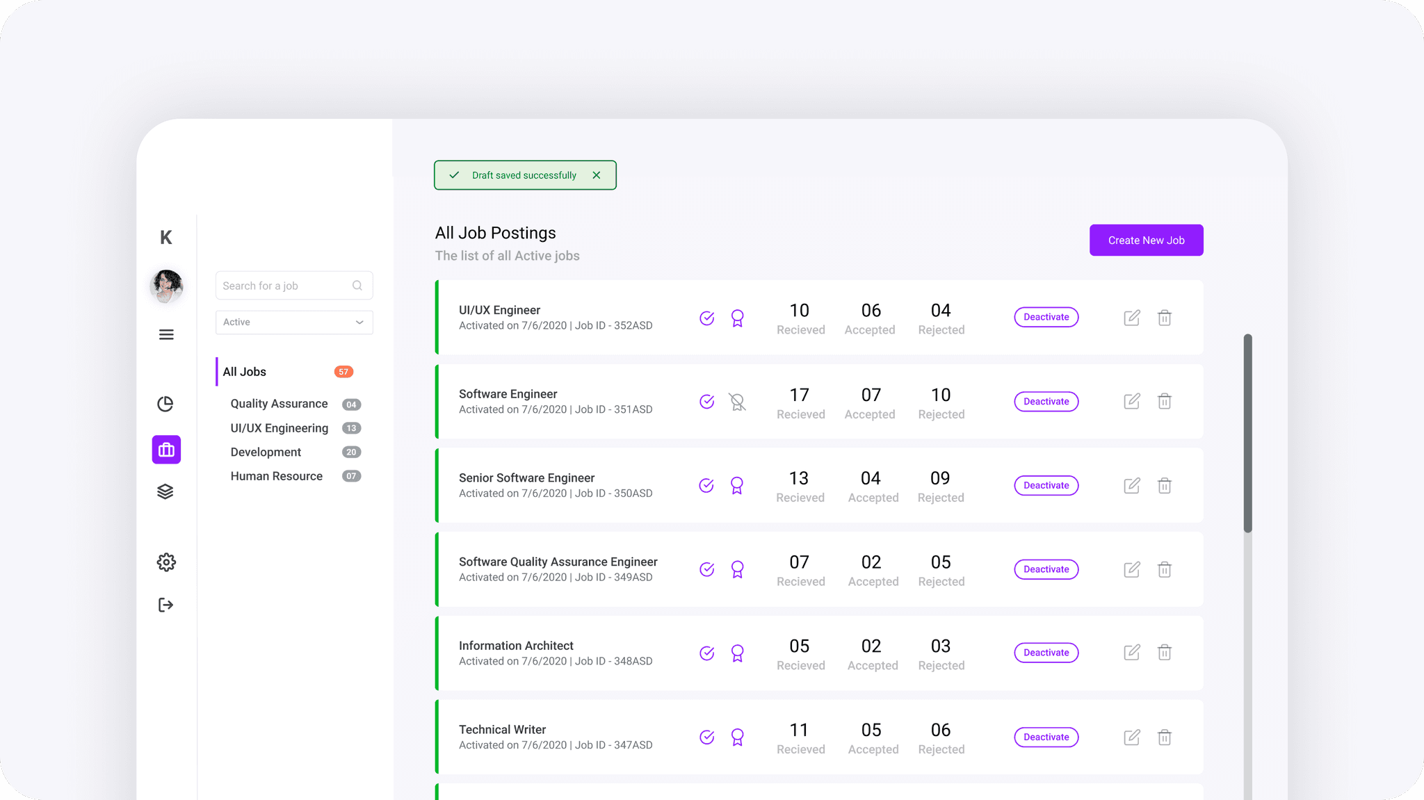Image resolution: width=1424 pixels, height=800 pixels.
Task: Delete the Technical Writer posting
Action: (1165, 737)
